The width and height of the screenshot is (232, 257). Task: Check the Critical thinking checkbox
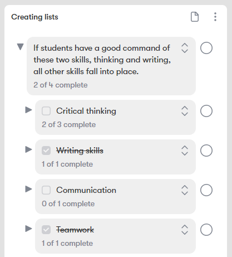point(46,111)
